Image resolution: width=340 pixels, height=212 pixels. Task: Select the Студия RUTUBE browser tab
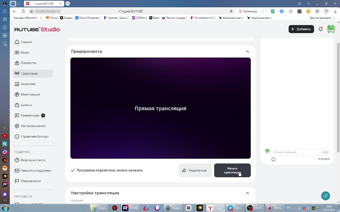43,3
